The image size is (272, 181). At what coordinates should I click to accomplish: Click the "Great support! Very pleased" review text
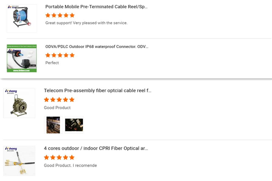click(86, 23)
